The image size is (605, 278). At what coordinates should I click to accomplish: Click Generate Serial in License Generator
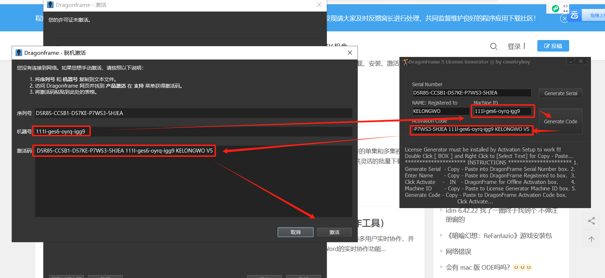pyautogui.click(x=560, y=93)
